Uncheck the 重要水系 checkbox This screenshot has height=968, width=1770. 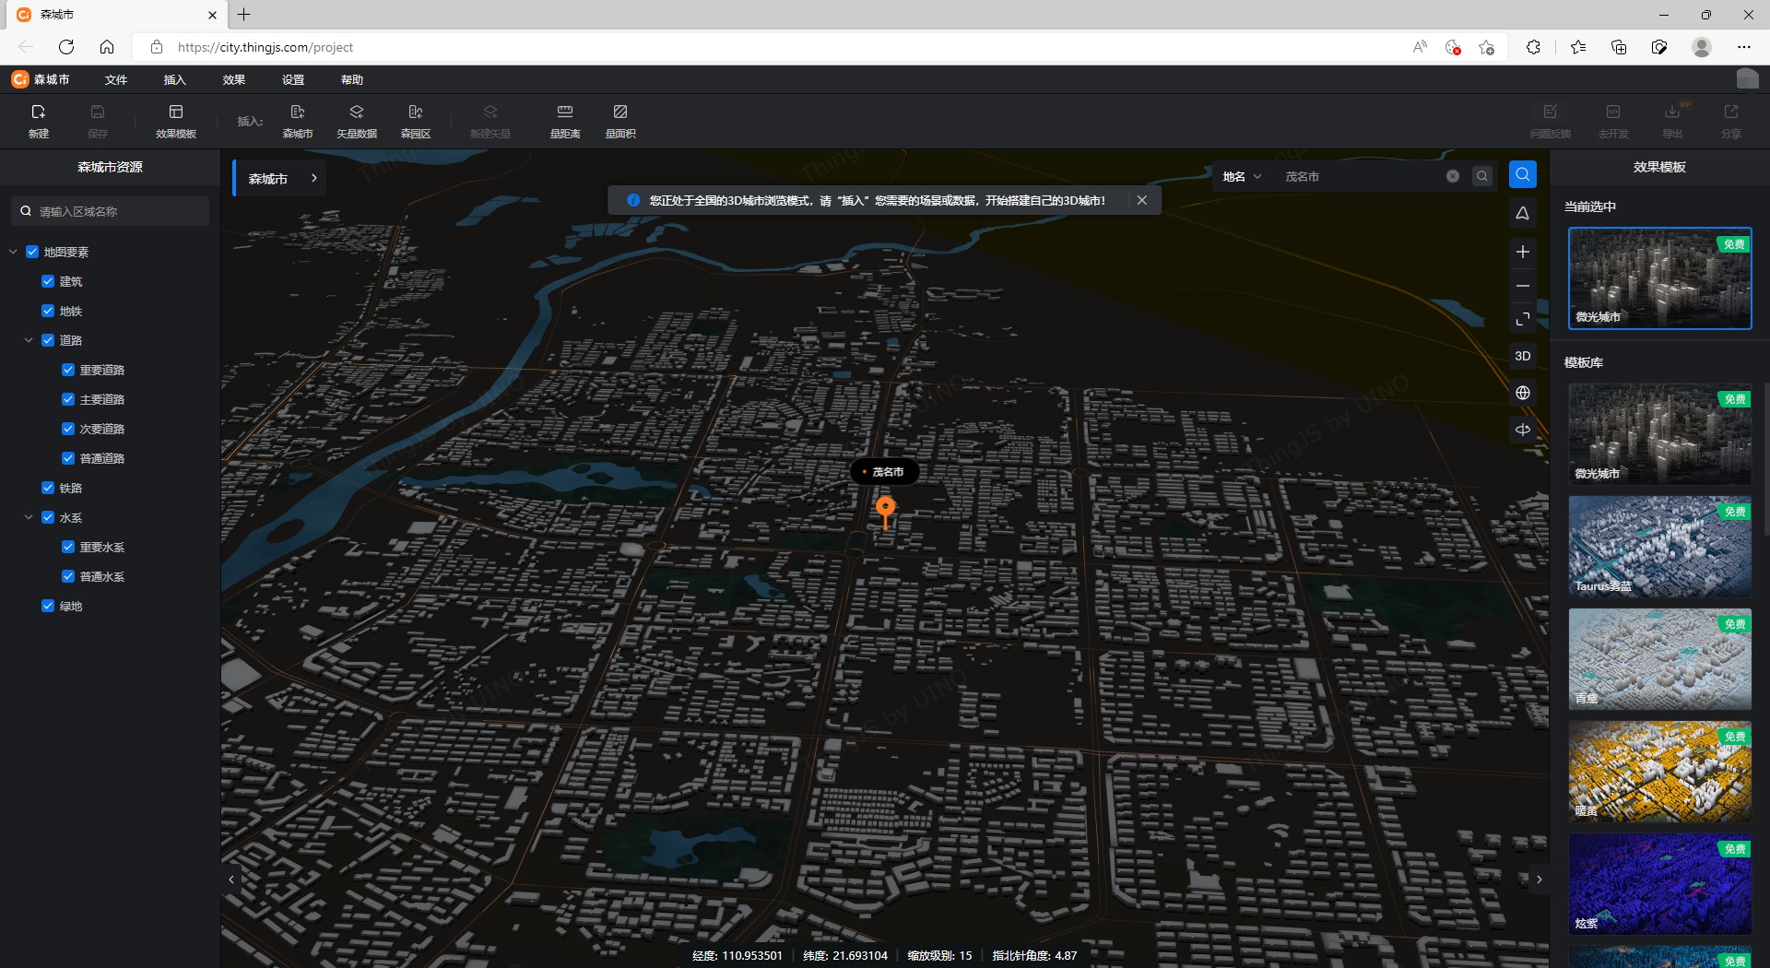68,547
